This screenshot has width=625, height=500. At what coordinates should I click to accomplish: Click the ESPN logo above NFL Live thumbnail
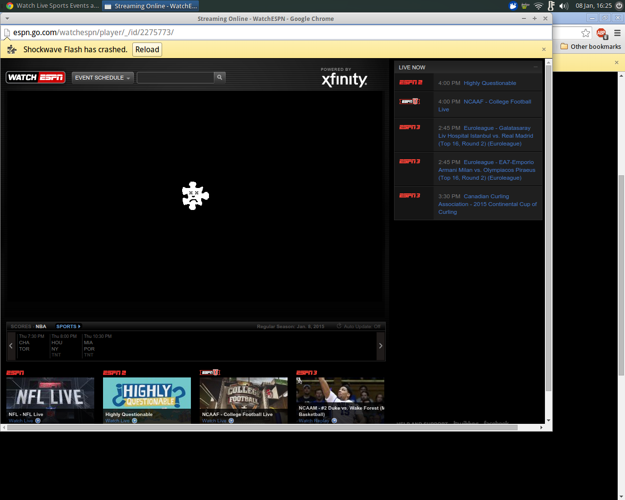15,373
